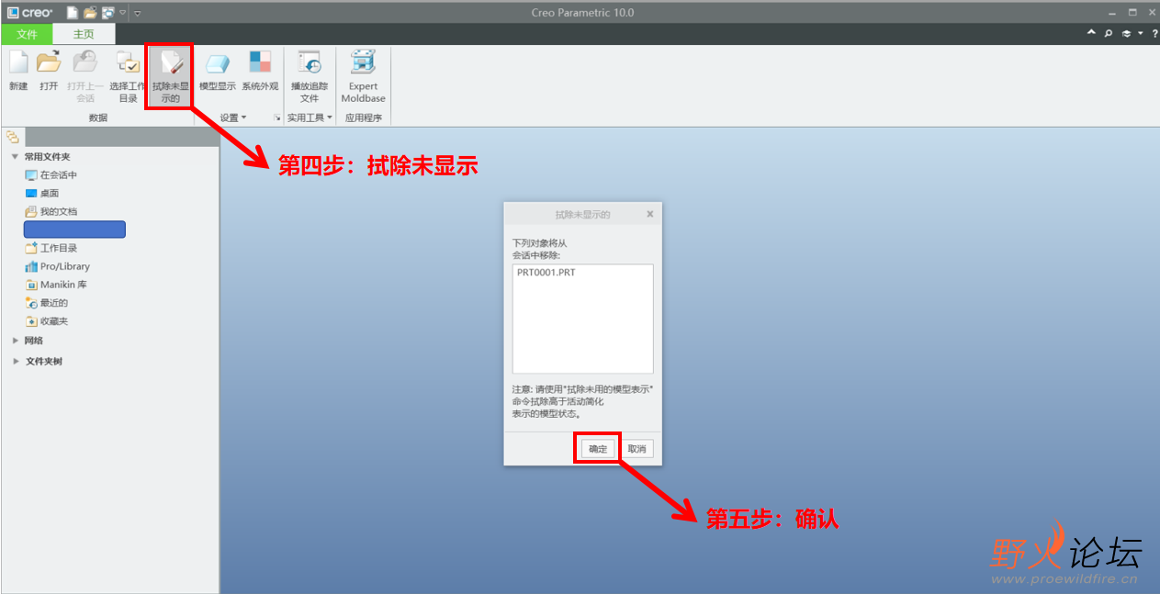Open the windows icon dropdown arrow

122,13
